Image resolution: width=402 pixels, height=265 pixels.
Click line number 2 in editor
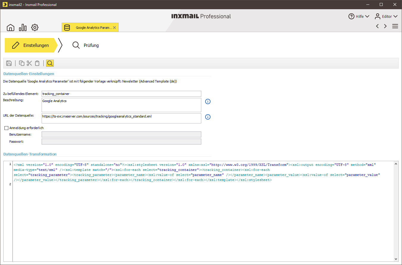coord(10,184)
